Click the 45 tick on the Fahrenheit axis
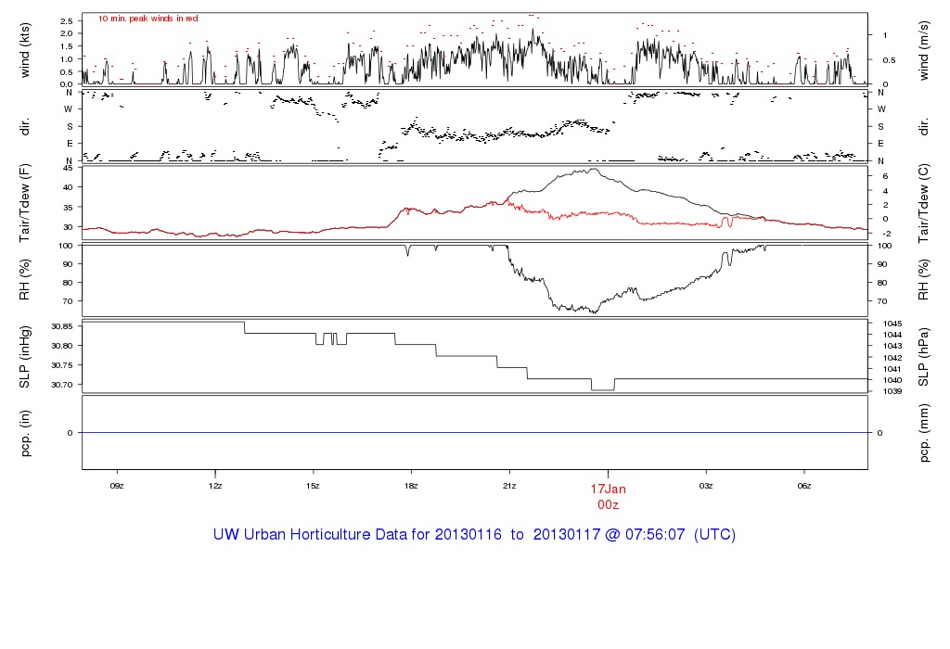Viewport: 950px width, 649px height. point(68,168)
